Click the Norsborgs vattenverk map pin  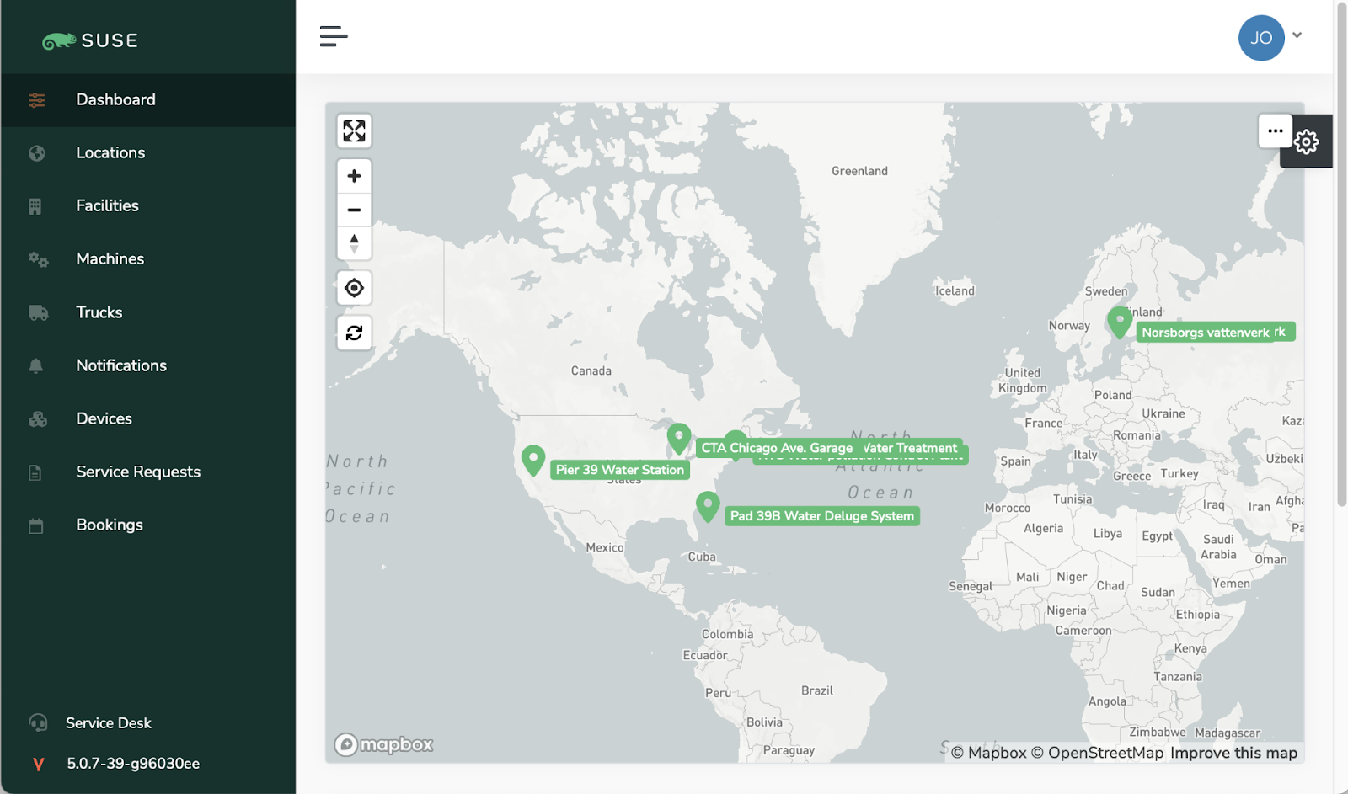[x=1119, y=322]
